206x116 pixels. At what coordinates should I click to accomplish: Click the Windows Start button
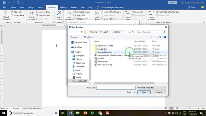4,113
